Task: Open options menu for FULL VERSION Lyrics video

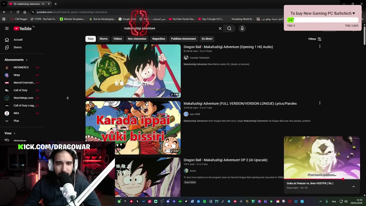Action: click(x=320, y=103)
